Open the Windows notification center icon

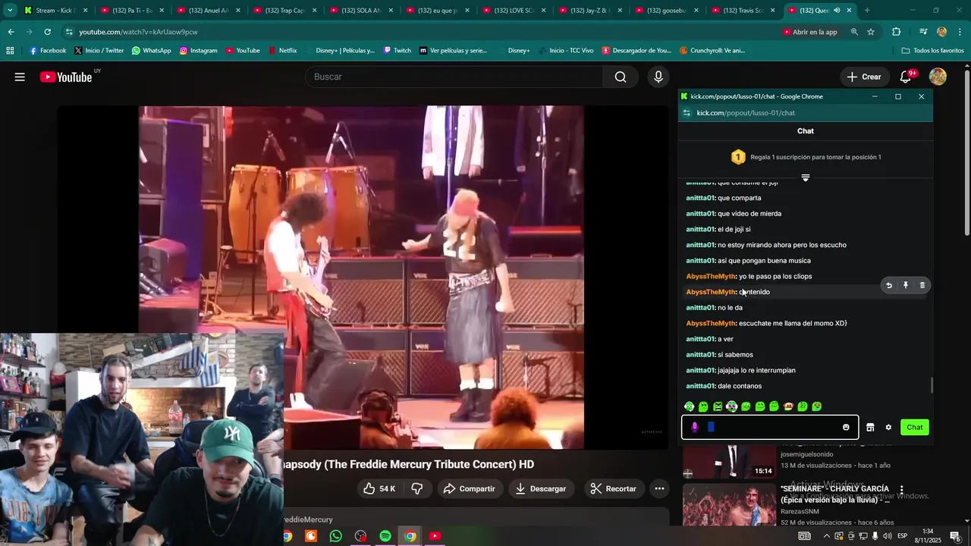955,536
